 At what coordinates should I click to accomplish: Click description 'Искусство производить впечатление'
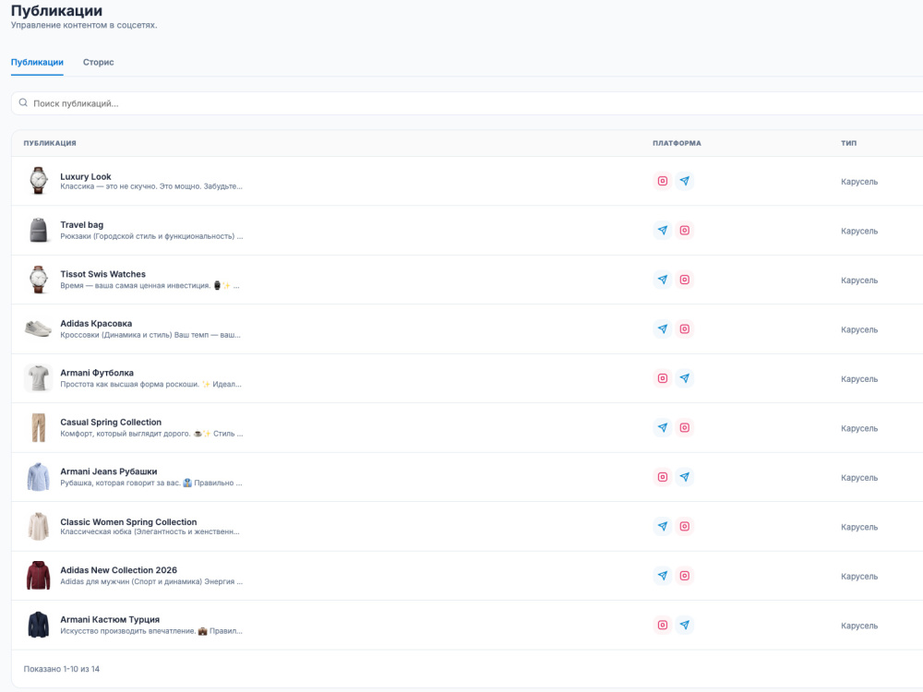(151, 631)
